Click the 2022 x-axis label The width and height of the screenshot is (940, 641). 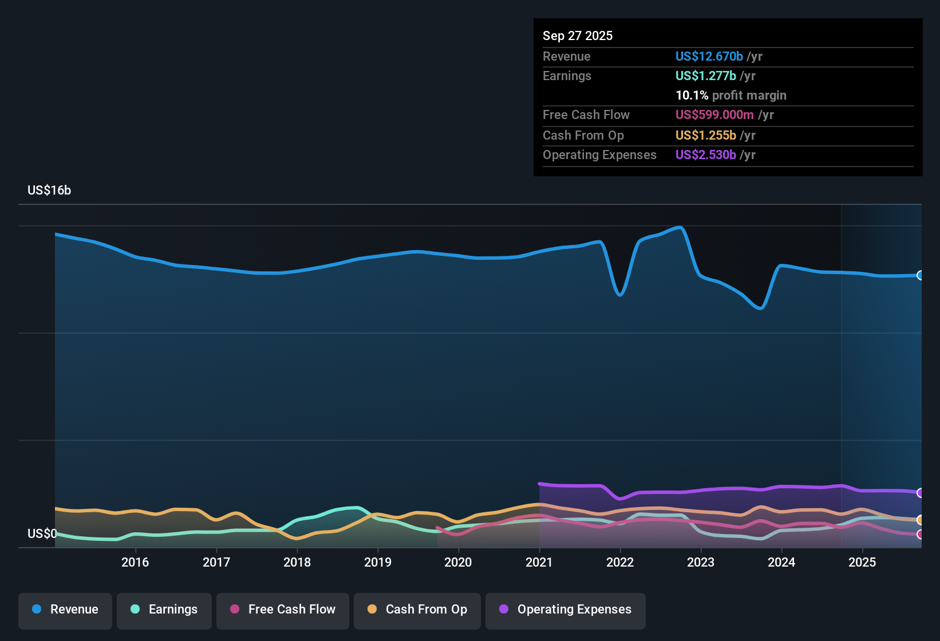tap(620, 563)
